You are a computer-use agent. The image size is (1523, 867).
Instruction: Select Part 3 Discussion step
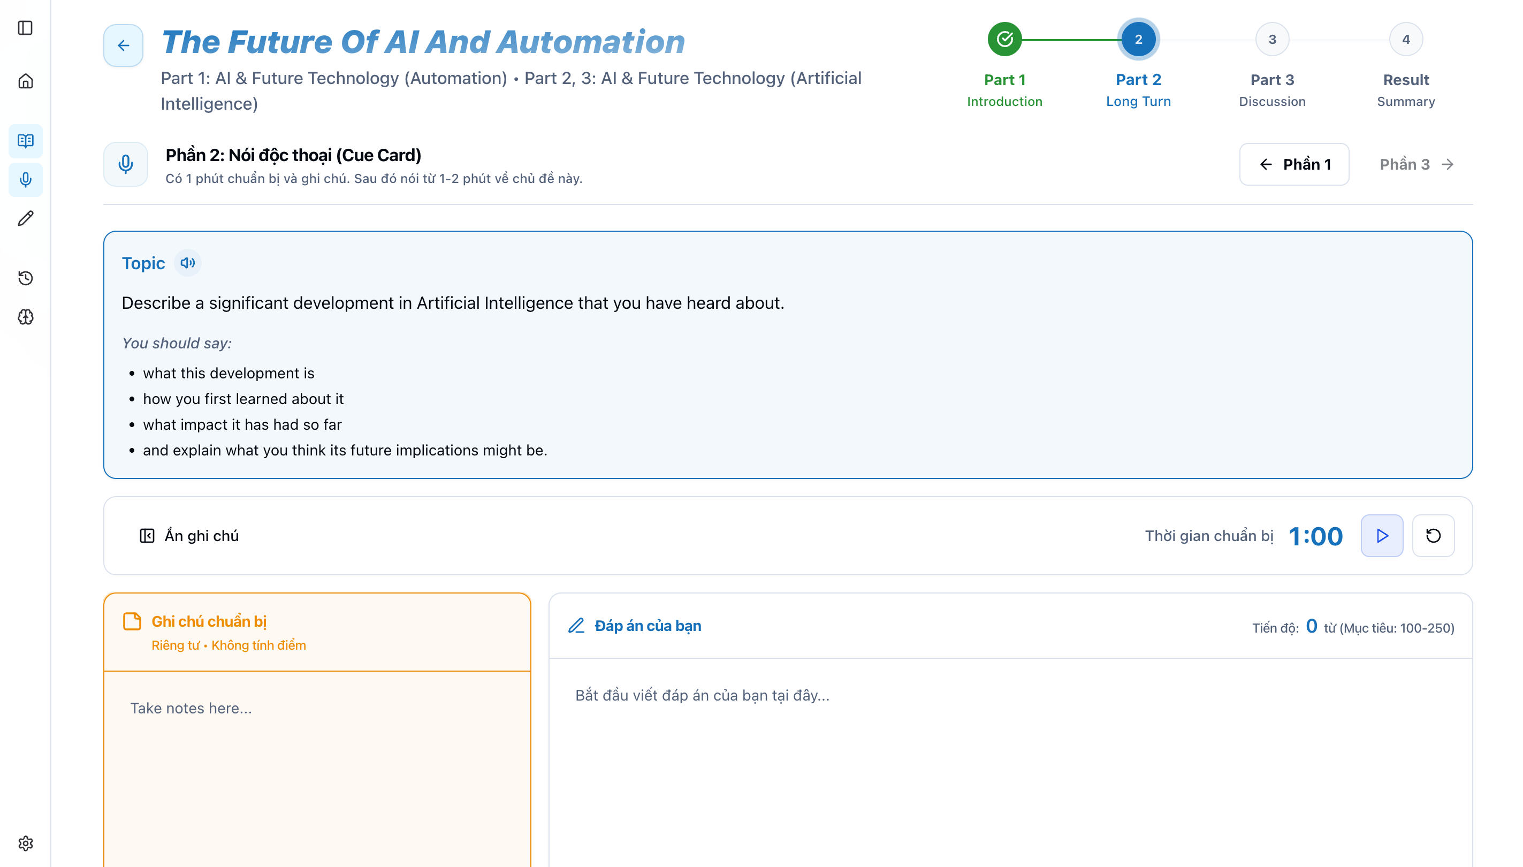coord(1271,40)
